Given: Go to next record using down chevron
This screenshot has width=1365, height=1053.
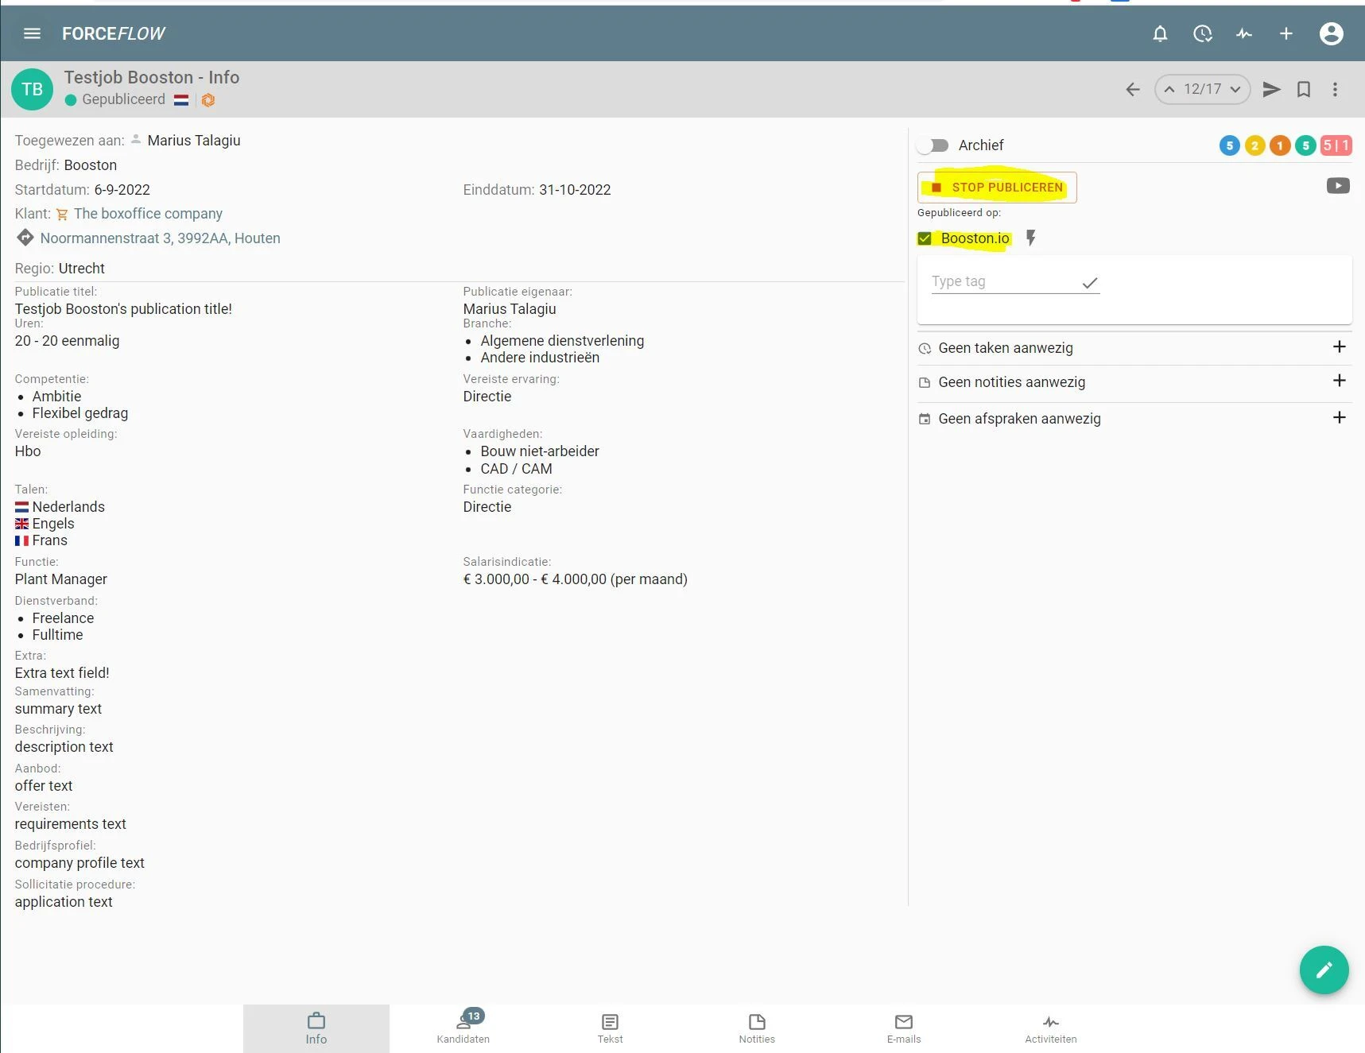Looking at the screenshot, I should coord(1235,89).
